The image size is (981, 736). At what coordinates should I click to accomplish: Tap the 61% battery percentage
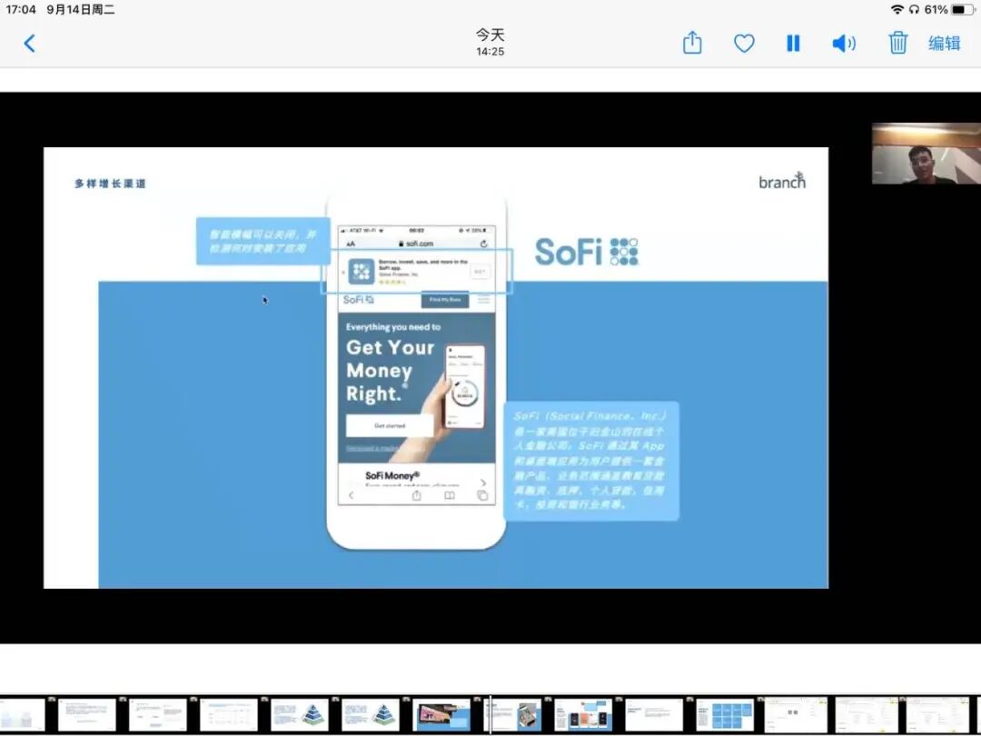[x=936, y=9]
